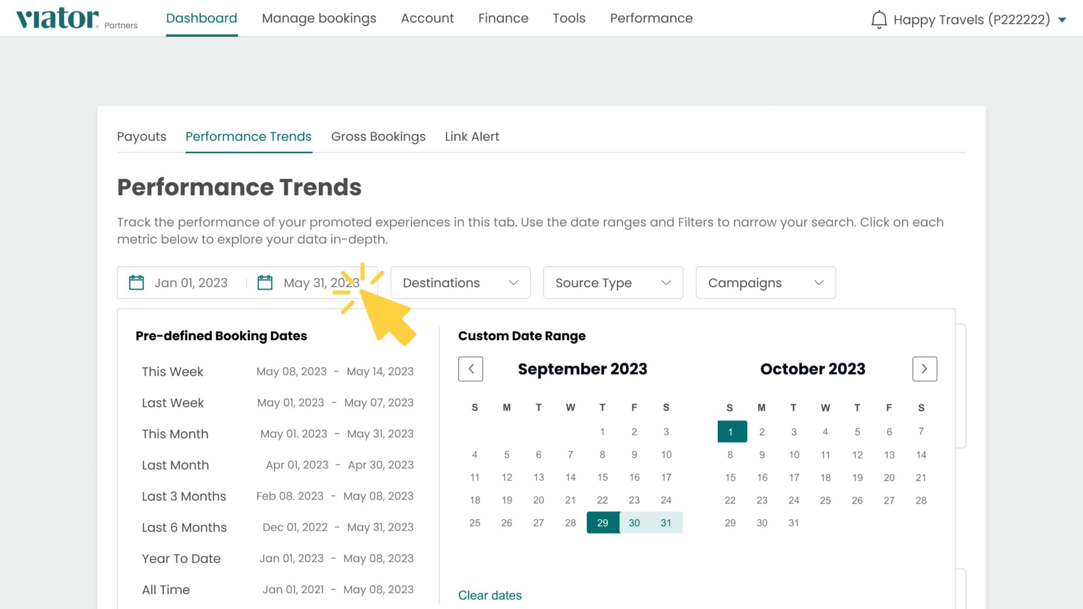The height and width of the screenshot is (609, 1083).
Task: Pick October 31 in the calendar
Action: [794, 523]
